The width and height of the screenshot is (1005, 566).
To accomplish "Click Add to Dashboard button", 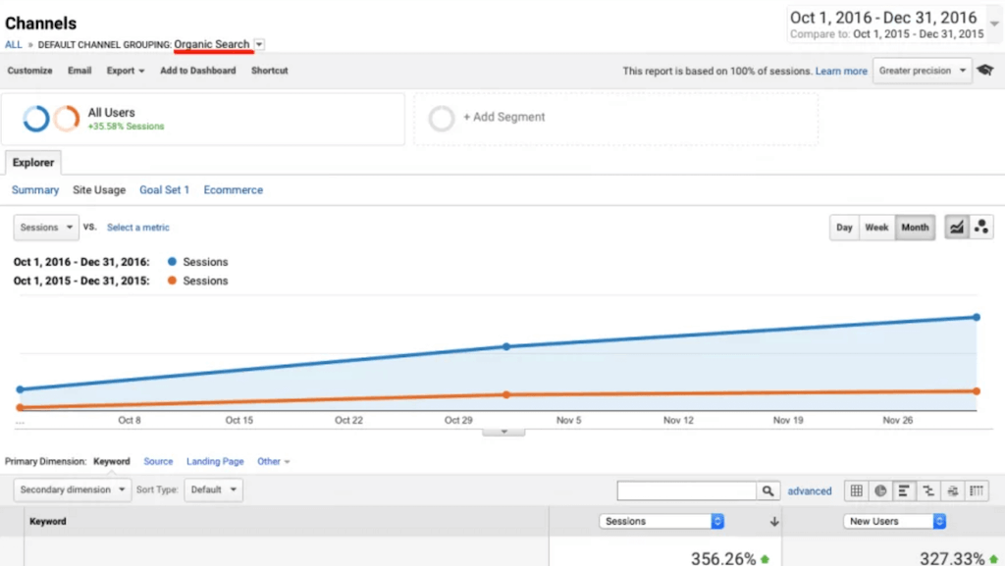I will pyautogui.click(x=197, y=71).
